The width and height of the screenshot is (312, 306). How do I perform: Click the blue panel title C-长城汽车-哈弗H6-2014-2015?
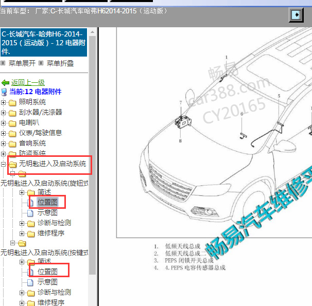pyautogui.click(x=44, y=43)
